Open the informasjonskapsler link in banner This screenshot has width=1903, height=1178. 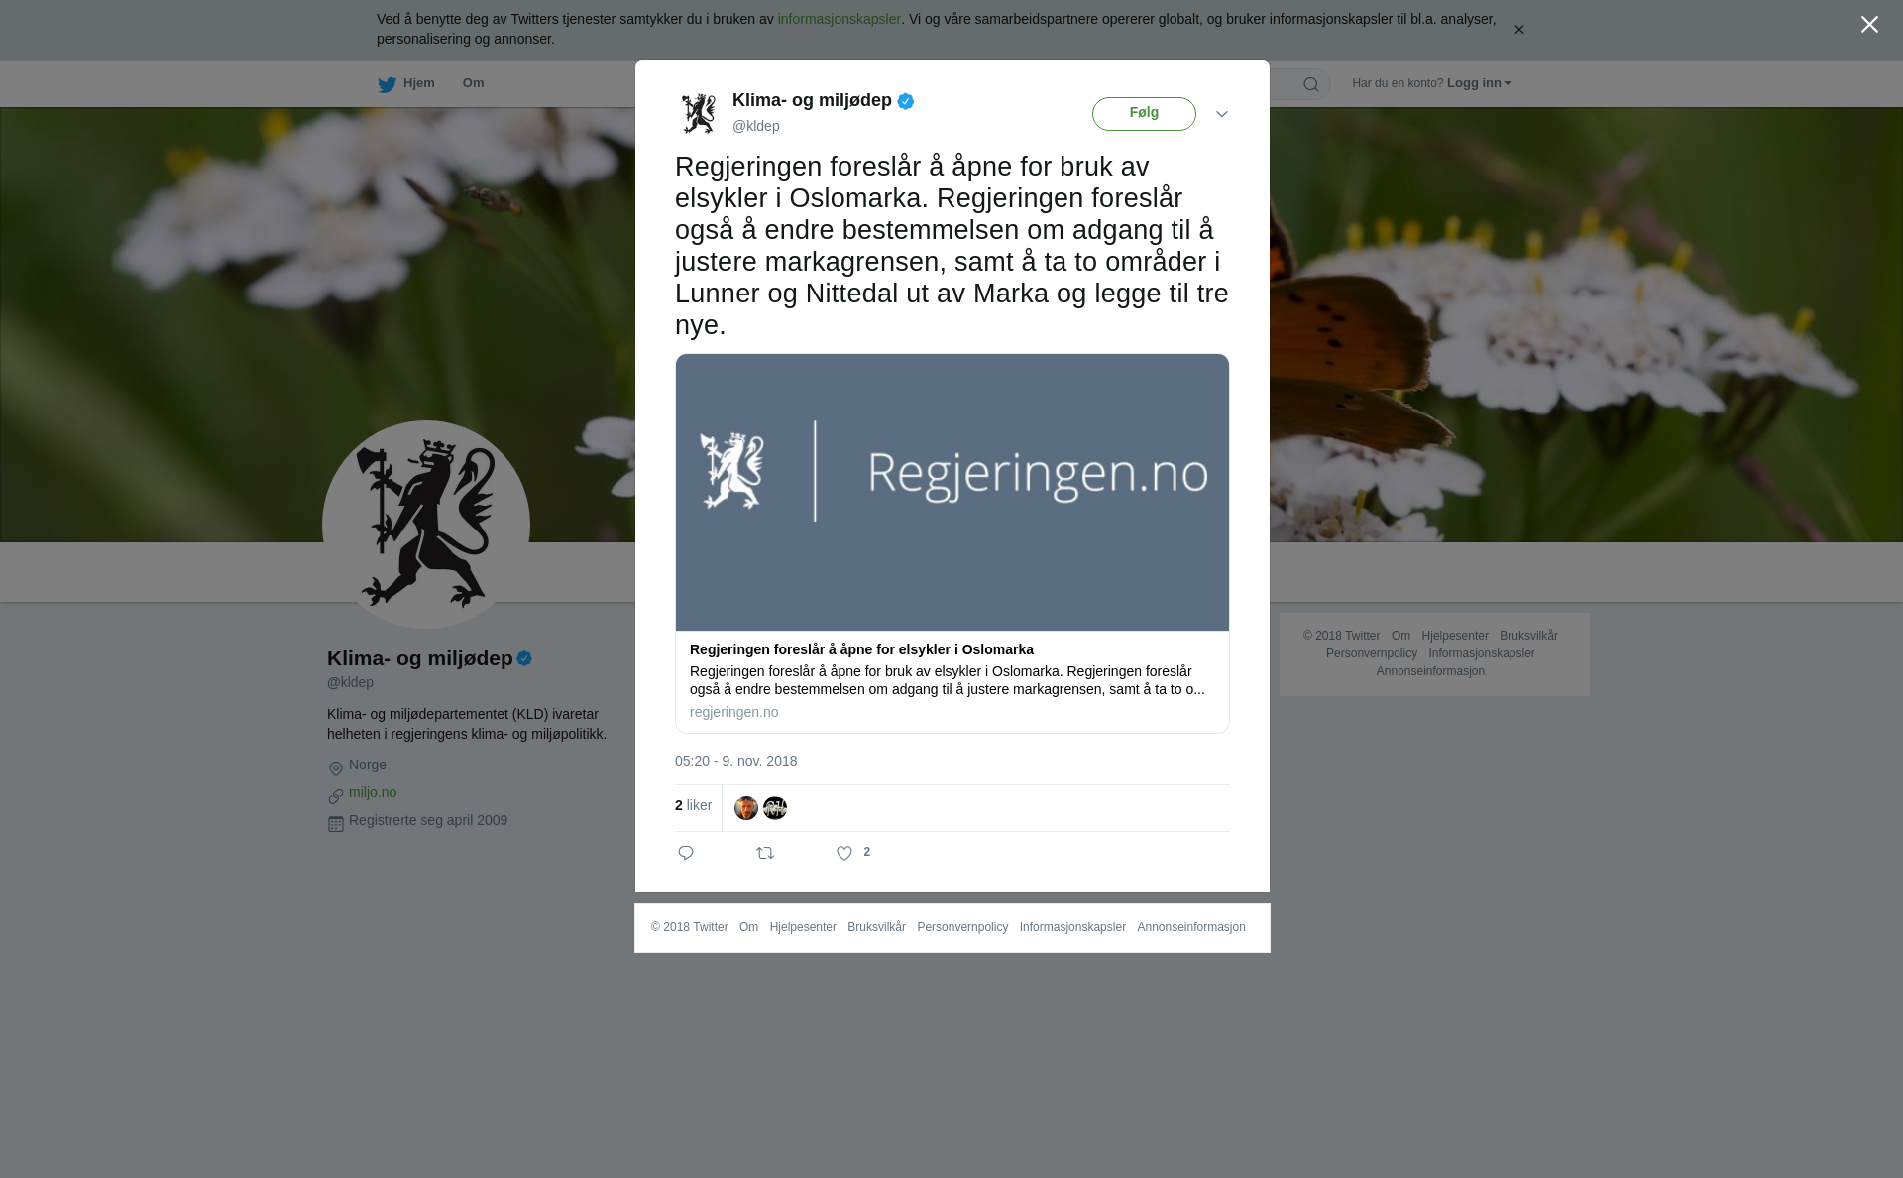coord(839,19)
